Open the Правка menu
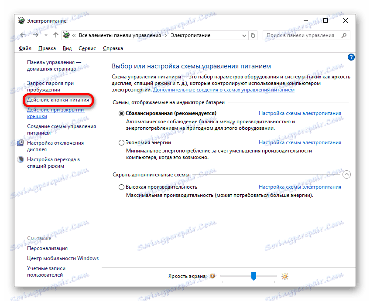 tap(47, 48)
